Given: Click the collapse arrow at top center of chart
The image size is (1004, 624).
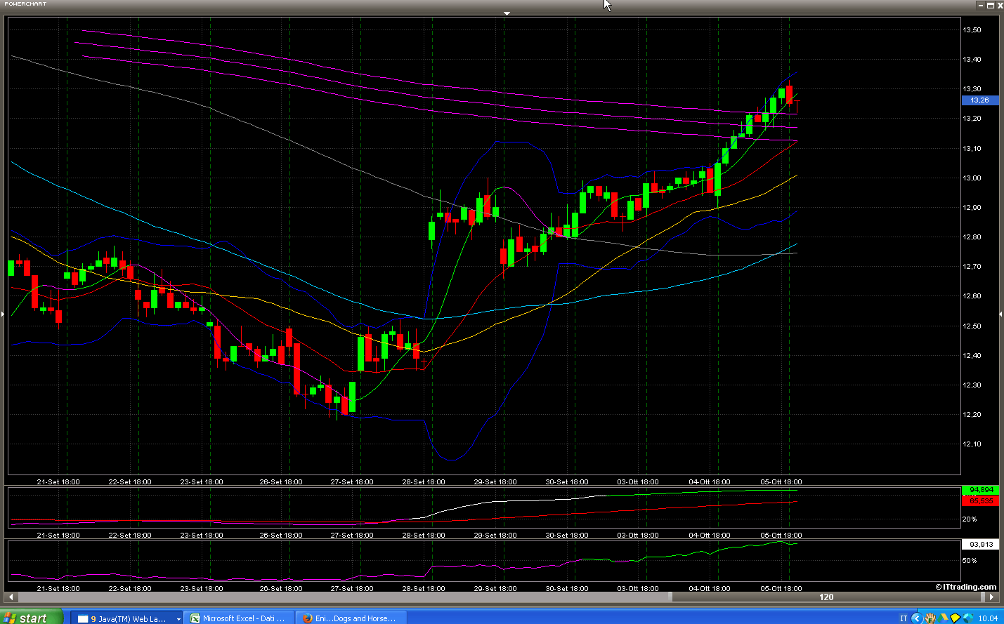Looking at the screenshot, I should [x=507, y=13].
